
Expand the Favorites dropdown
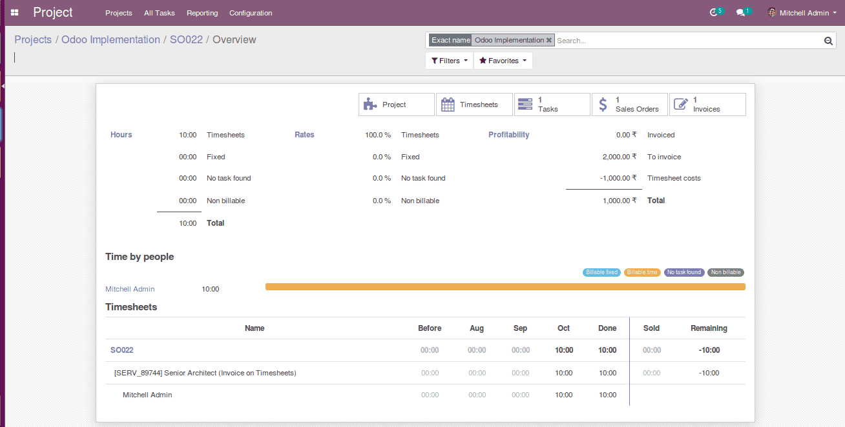503,61
